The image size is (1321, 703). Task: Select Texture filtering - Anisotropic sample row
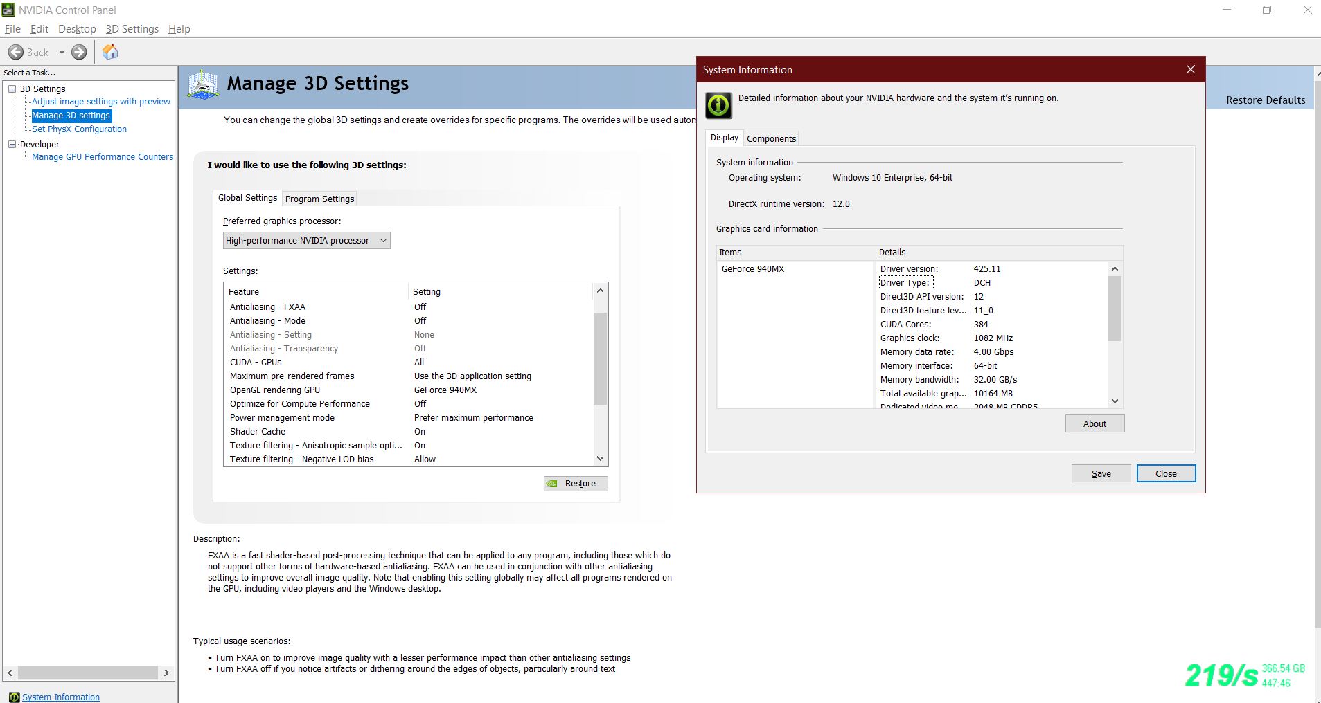(x=409, y=445)
